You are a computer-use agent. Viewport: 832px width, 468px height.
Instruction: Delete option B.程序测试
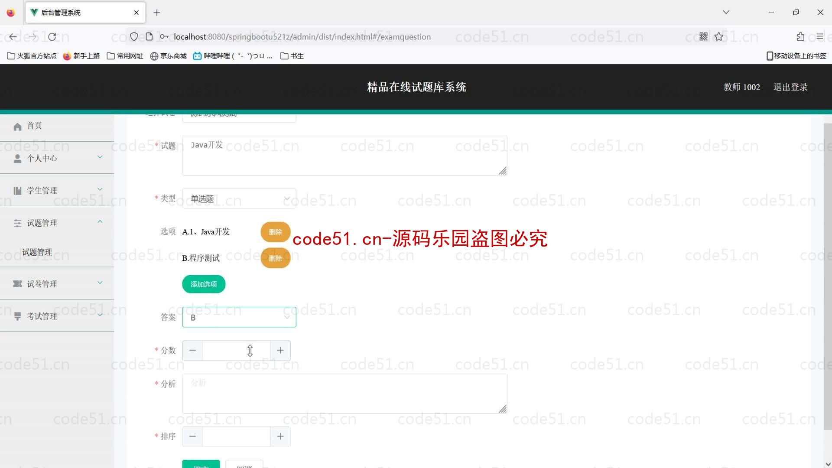click(x=275, y=258)
